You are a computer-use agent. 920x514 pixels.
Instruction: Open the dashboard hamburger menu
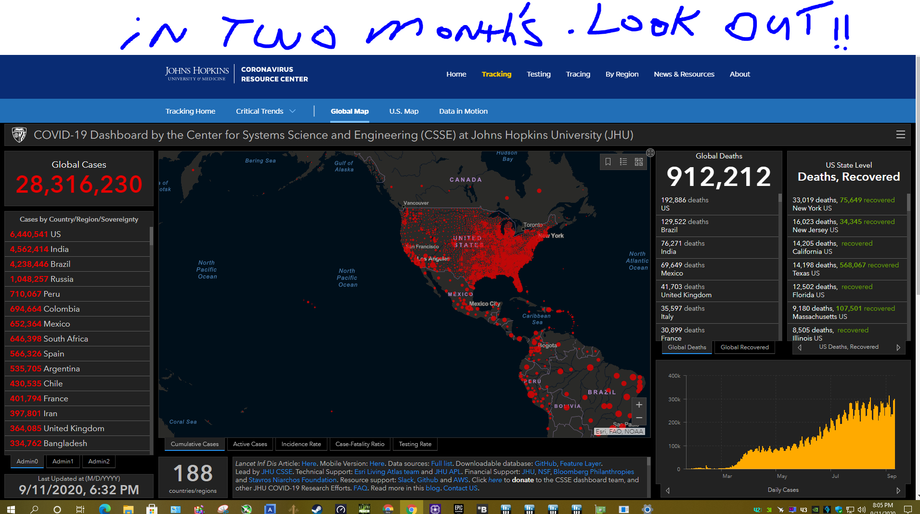pos(900,135)
